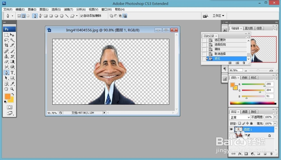Screen dimensions: 281x160
Task: Select the Lasso tool
Action: coord(6,40)
